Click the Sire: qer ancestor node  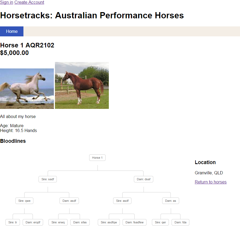[x=161, y=222]
